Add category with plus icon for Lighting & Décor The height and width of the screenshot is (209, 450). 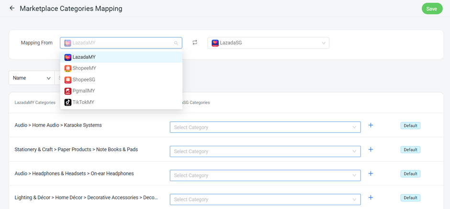click(x=371, y=197)
